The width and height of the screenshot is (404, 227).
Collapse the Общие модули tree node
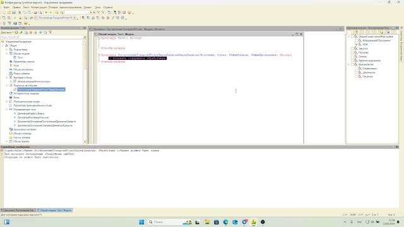tap(7, 54)
